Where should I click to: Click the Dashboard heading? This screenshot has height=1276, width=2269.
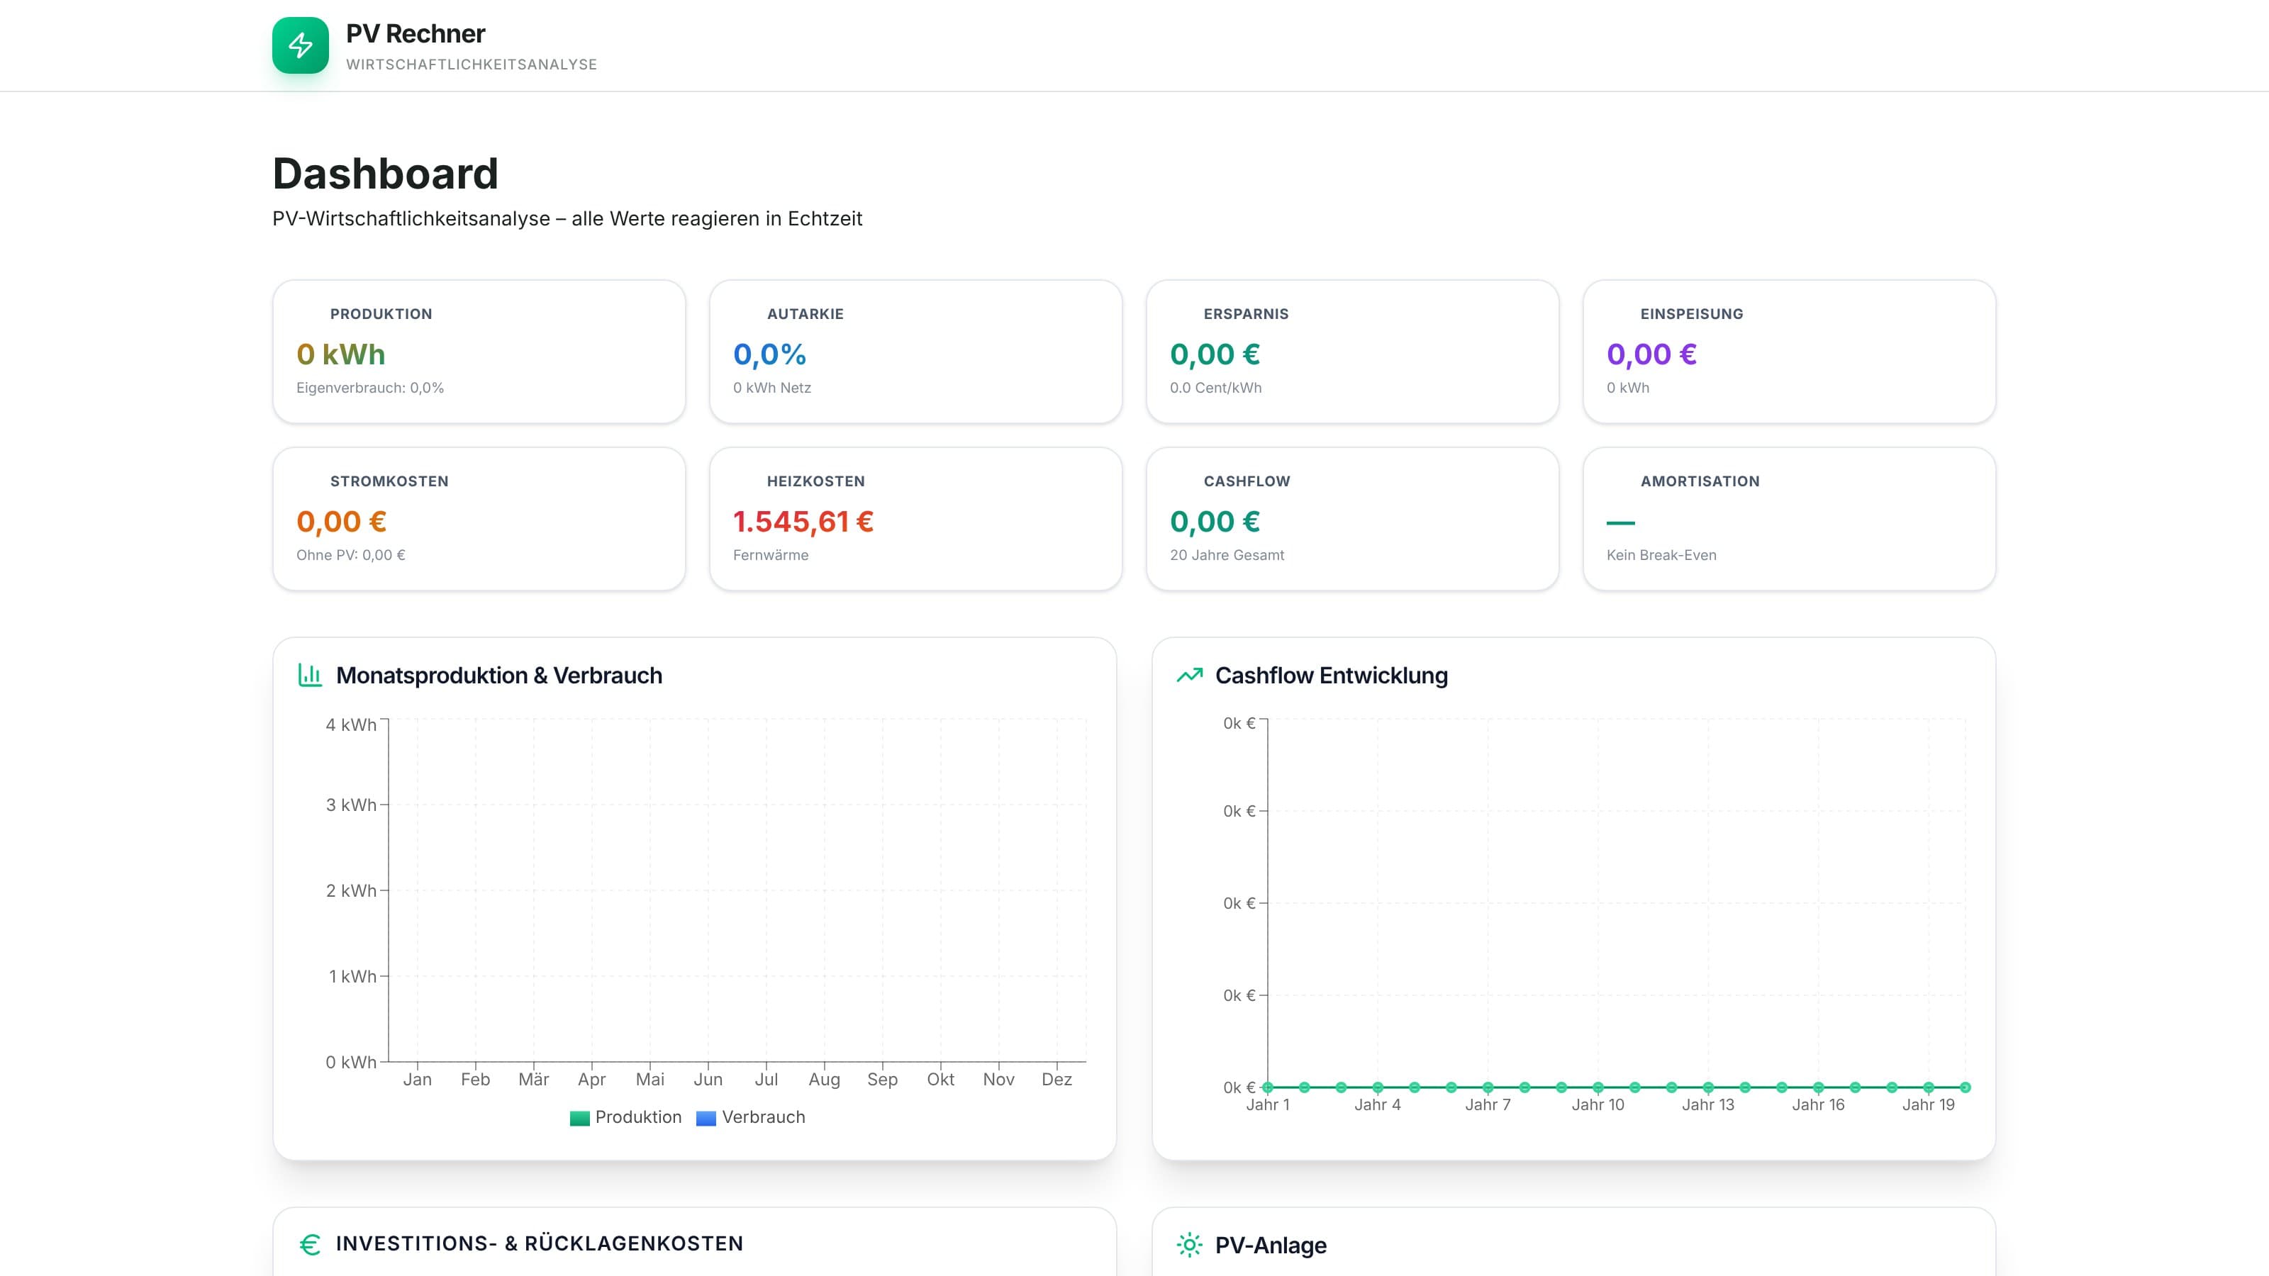tap(385, 174)
